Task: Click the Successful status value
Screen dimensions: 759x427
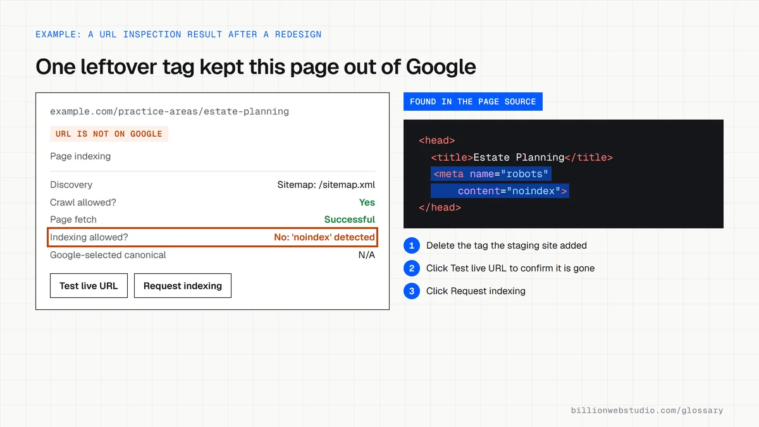Action: [x=350, y=220]
